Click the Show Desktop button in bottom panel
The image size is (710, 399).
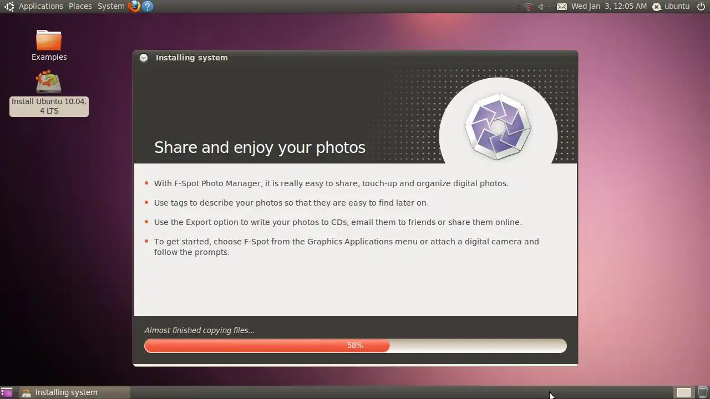[x=7, y=392]
